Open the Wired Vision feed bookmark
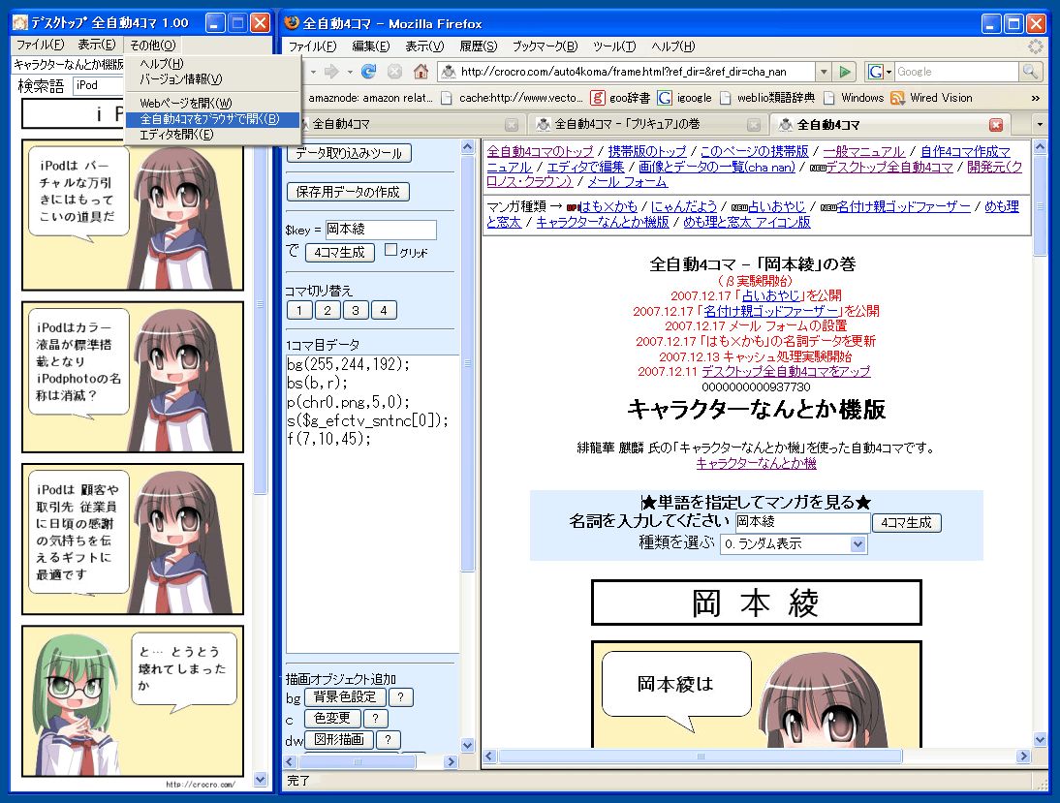The image size is (1060, 803). tap(932, 98)
